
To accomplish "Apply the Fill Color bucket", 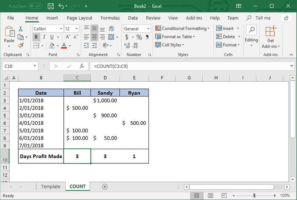I will [52, 45].
